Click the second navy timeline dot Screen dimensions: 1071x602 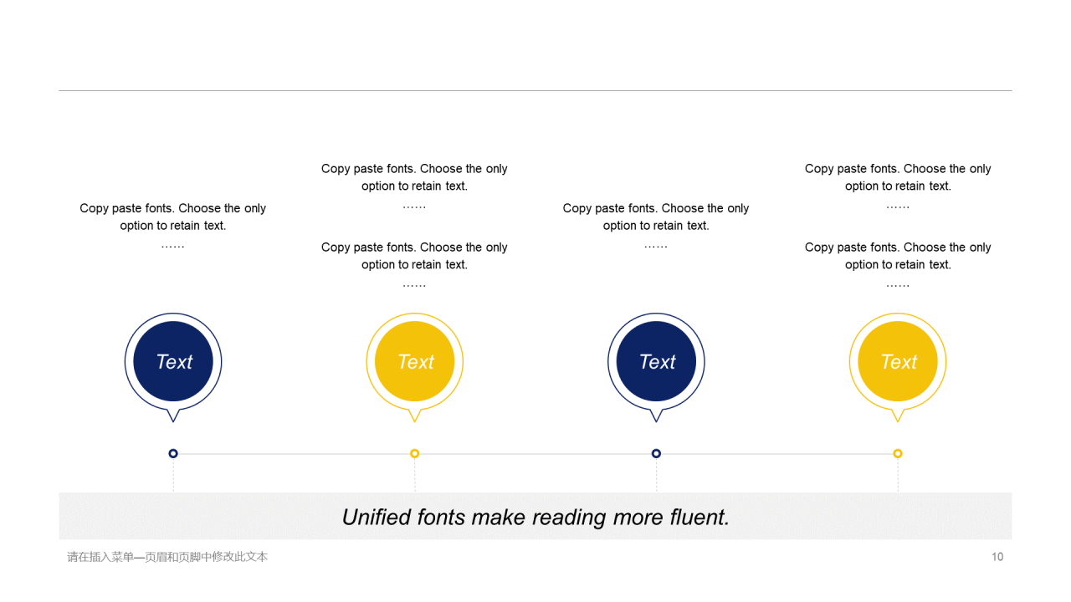coord(656,453)
